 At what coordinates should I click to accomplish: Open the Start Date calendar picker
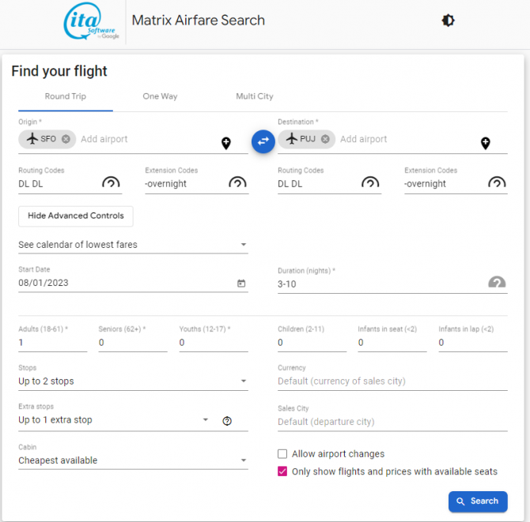tap(241, 284)
